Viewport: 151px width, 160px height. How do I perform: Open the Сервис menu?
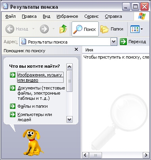tap(91, 16)
